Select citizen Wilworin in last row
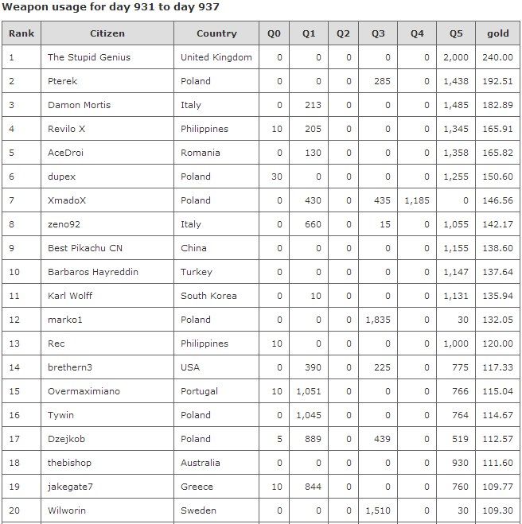The height and width of the screenshot is (524, 522). tap(67, 510)
